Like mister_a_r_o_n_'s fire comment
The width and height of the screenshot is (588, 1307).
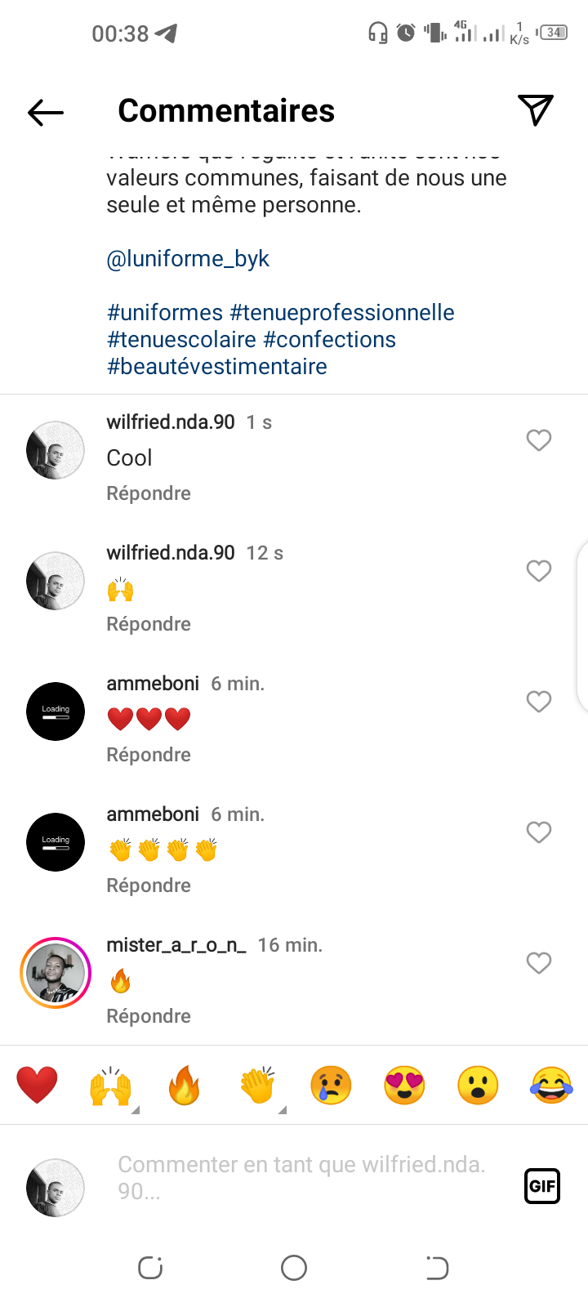[539, 963]
